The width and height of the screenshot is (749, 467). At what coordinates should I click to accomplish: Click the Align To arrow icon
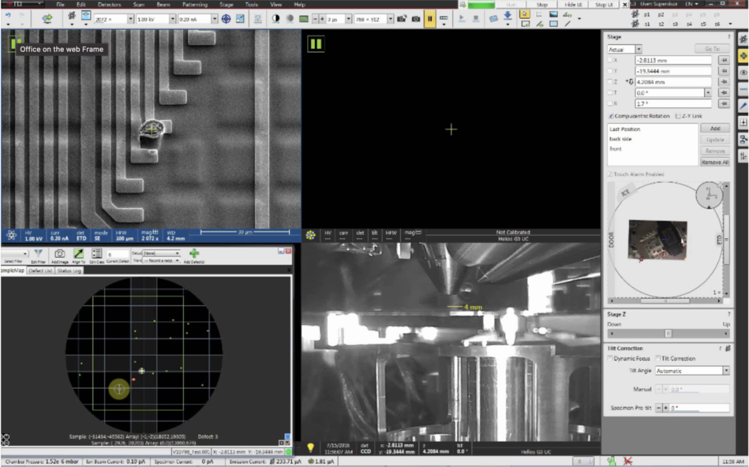pyautogui.click(x=78, y=254)
